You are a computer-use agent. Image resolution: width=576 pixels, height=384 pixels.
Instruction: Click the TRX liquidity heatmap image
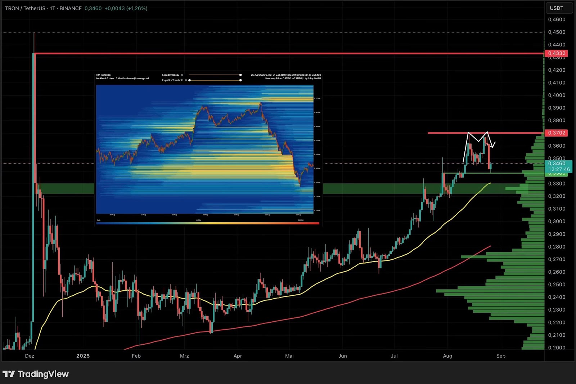205,149
